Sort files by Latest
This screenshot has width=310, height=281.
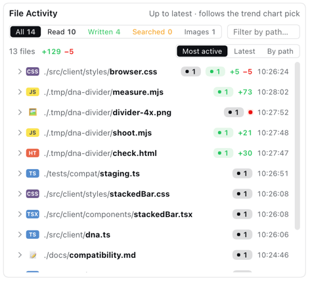244,51
